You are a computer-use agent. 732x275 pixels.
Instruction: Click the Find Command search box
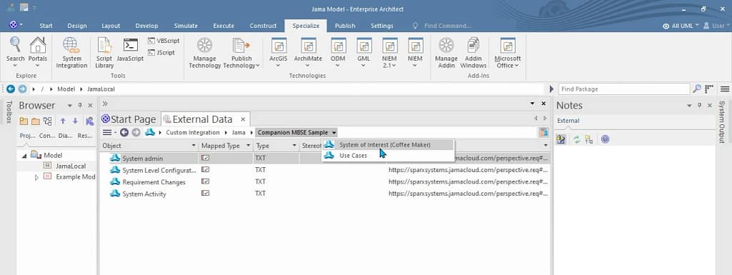[x=447, y=26]
